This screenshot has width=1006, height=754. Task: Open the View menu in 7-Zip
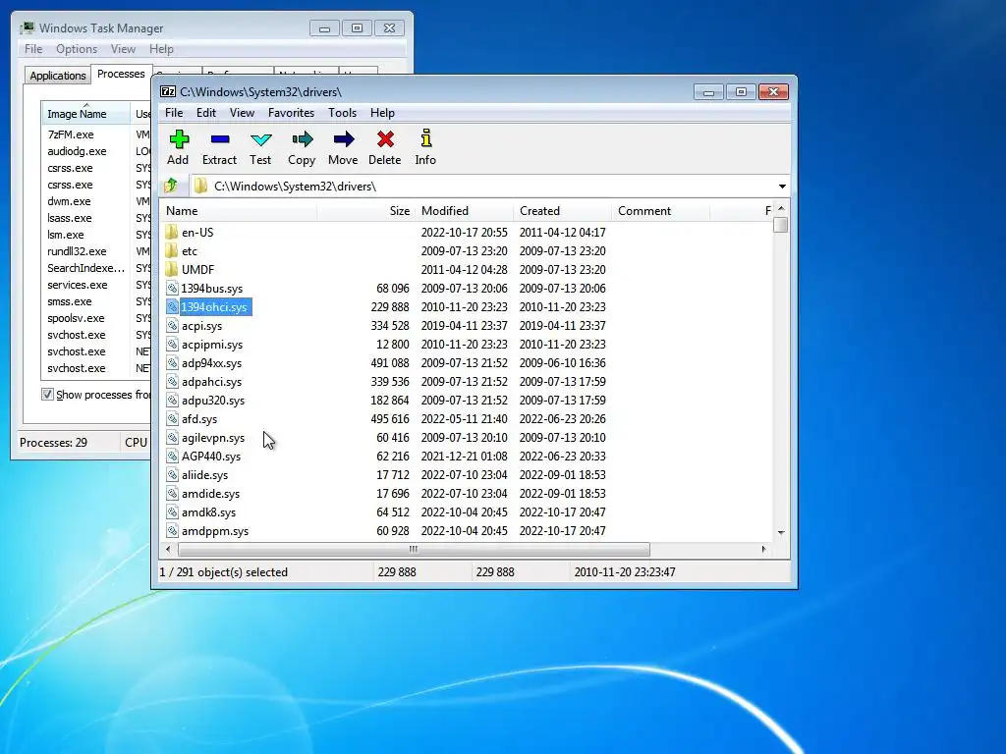242,113
